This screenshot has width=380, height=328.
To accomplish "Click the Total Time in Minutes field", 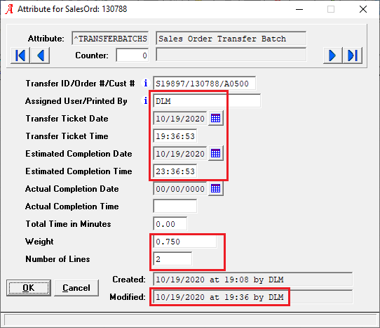I will coord(170,224).
